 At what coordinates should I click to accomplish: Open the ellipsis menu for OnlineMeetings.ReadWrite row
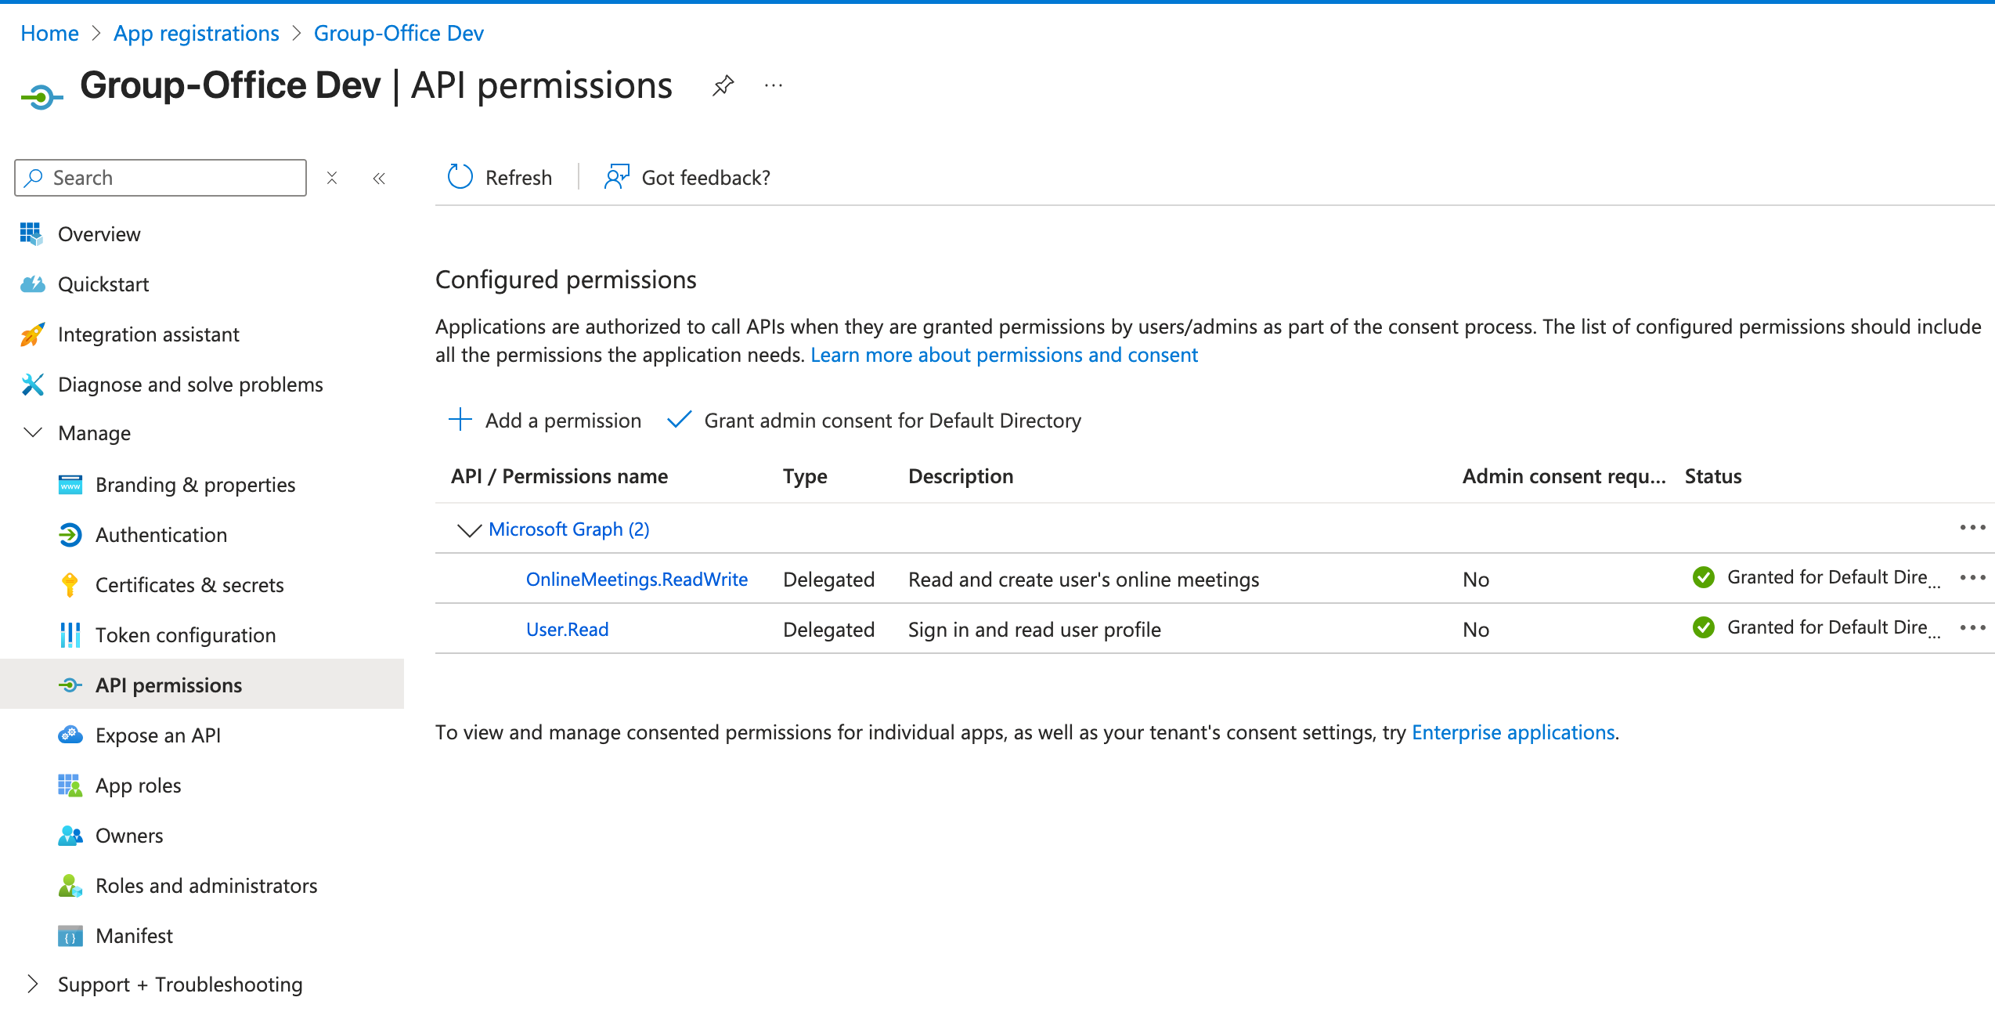click(1973, 577)
